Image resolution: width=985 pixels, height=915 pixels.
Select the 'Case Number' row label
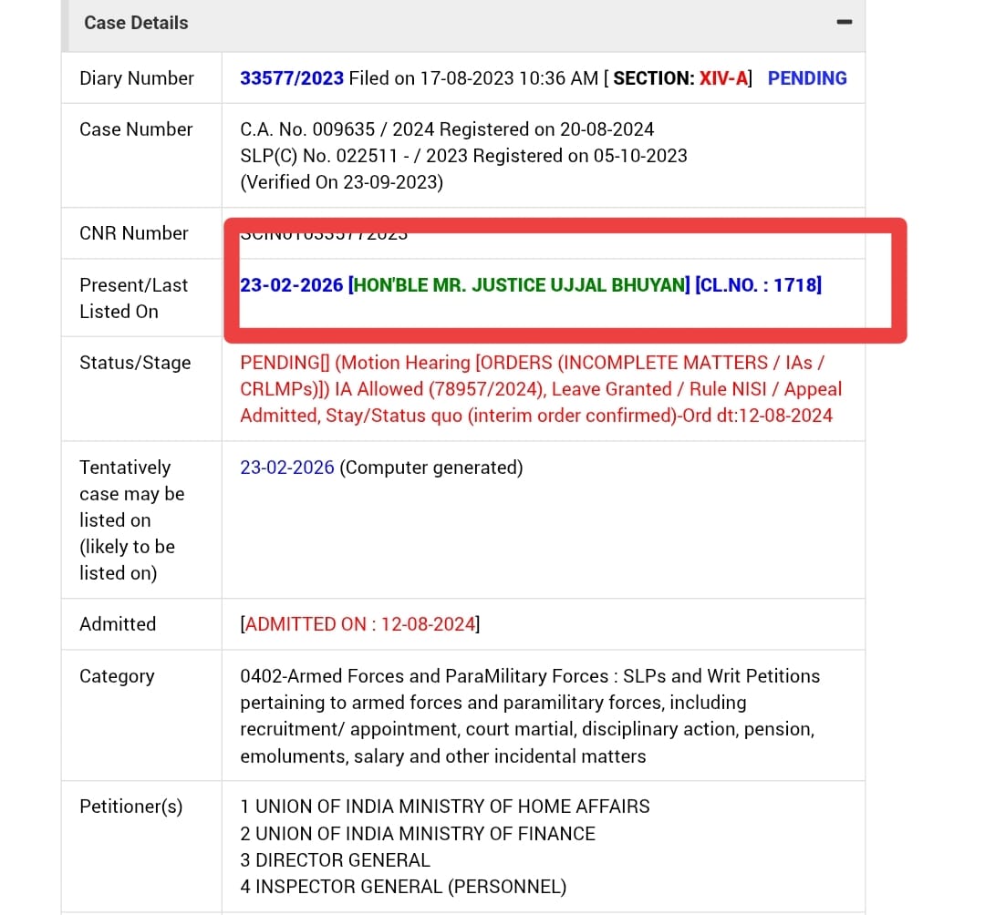click(x=136, y=129)
